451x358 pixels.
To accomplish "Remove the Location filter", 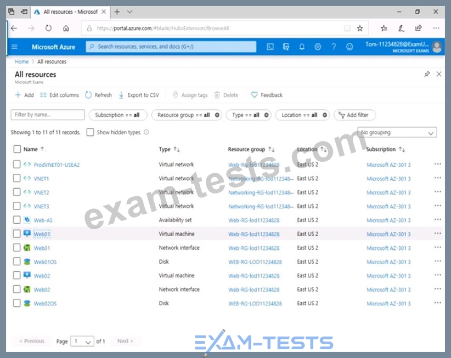I will coord(324,115).
